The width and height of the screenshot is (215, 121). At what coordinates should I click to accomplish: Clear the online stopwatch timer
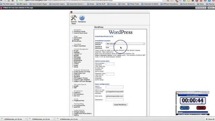(201, 108)
